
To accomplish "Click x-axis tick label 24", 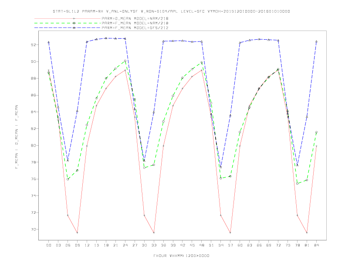I will pyautogui.click(x=125, y=245).
